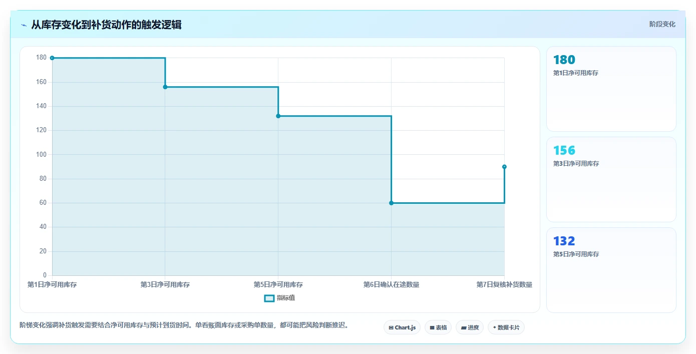The width and height of the screenshot is (696, 354).
Task: Click the 指标值 legend color box
Action: pyautogui.click(x=269, y=298)
